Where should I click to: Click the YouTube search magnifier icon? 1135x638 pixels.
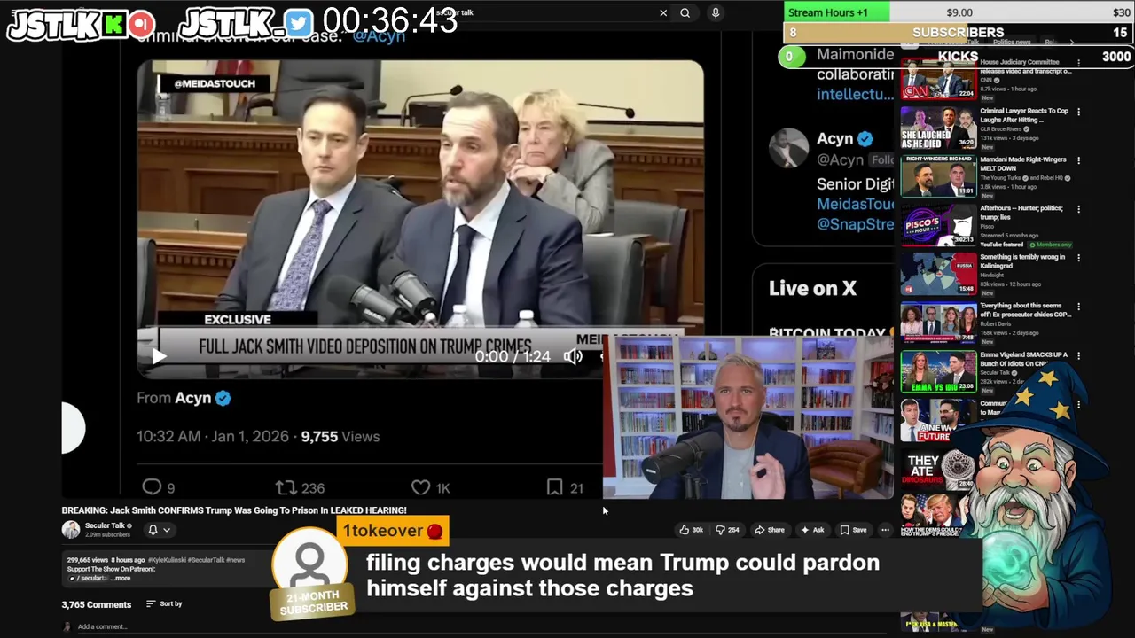685,12
